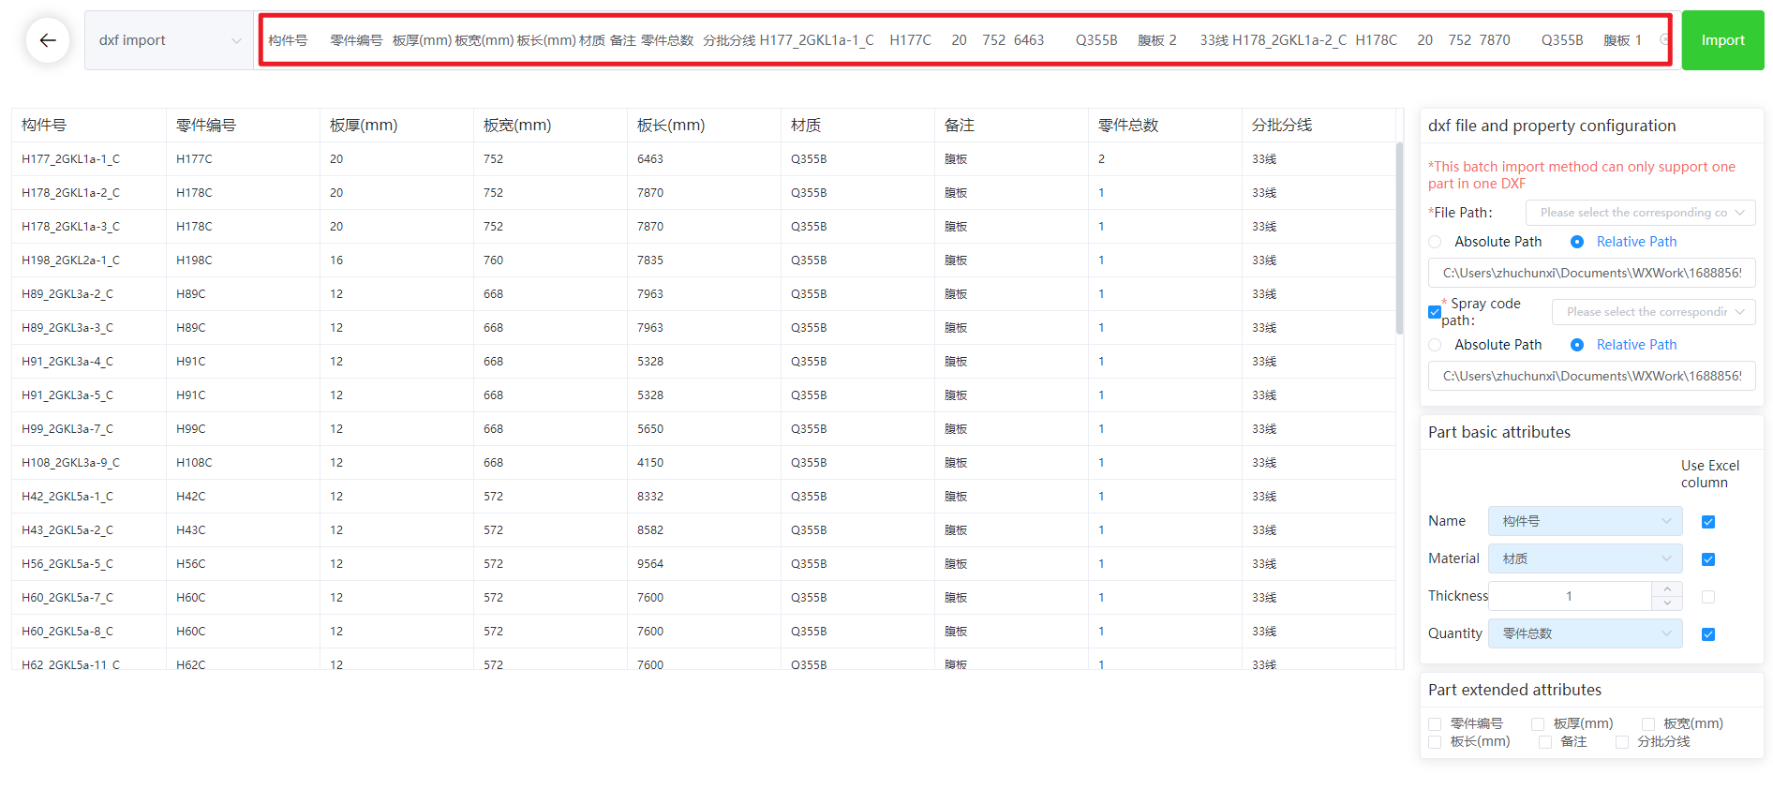Screen dimensions: 1773x804
Task: Select row H108_2GKL3a-9_C
Action: click(x=704, y=463)
